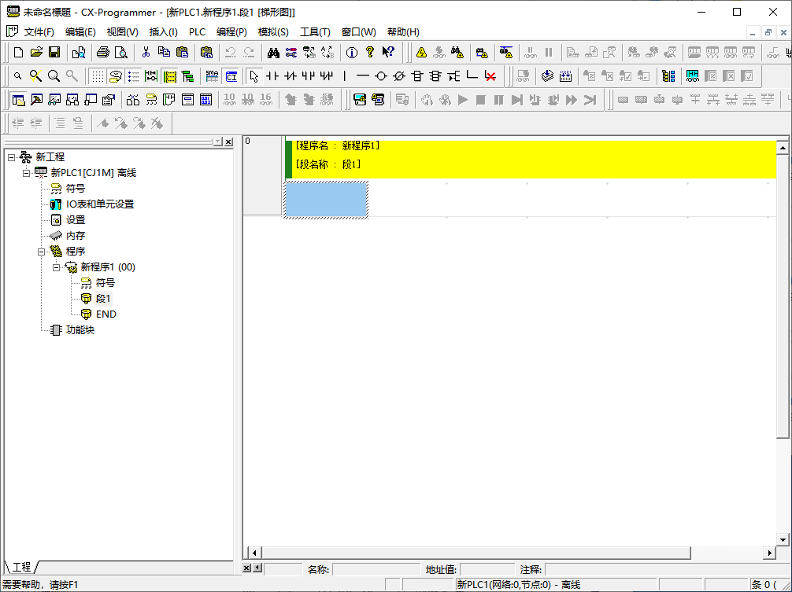Toggle the bullet-list rung annotations view button

pos(134,76)
